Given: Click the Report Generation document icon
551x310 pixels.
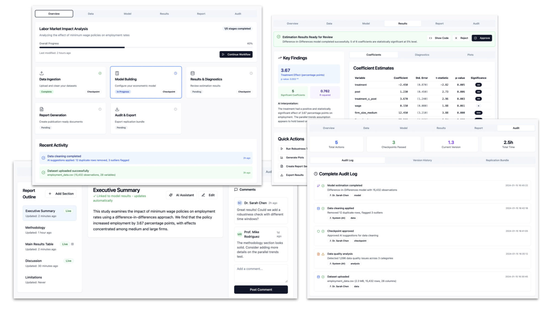Looking at the screenshot, I should click(42, 109).
